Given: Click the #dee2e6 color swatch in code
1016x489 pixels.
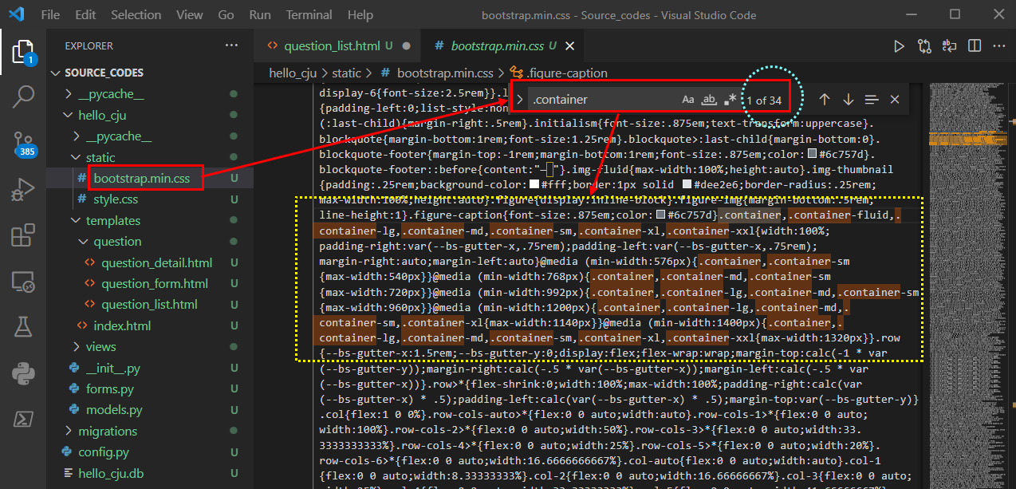Looking at the screenshot, I should 686,183.
